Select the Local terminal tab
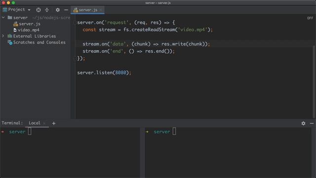 pyautogui.click(x=35, y=123)
